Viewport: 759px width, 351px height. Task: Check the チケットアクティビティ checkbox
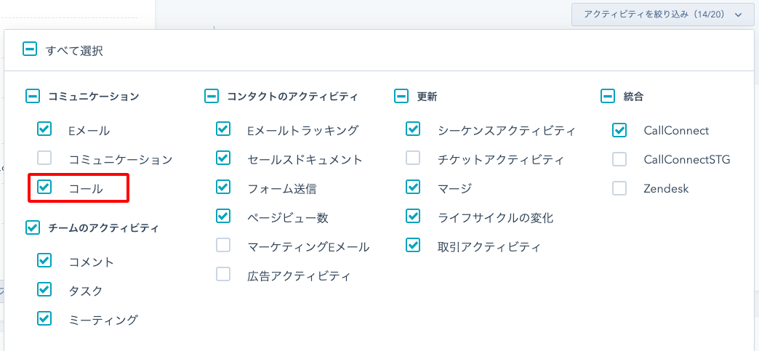click(x=413, y=158)
